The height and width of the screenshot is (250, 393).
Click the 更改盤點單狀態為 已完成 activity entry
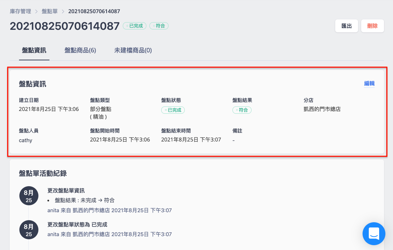pyautogui.click(x=77, y=225)
